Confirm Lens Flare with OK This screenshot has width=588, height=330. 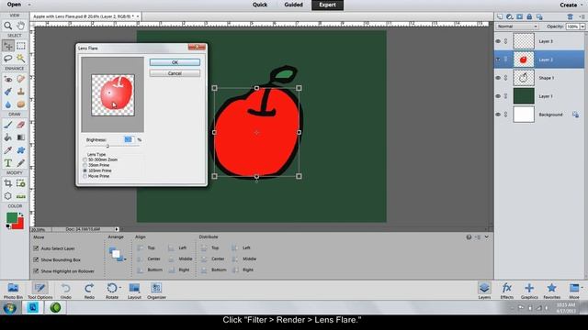coord(175,62)
